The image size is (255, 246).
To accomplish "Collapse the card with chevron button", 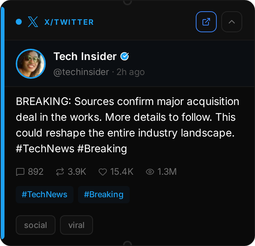I will [232, 22].
